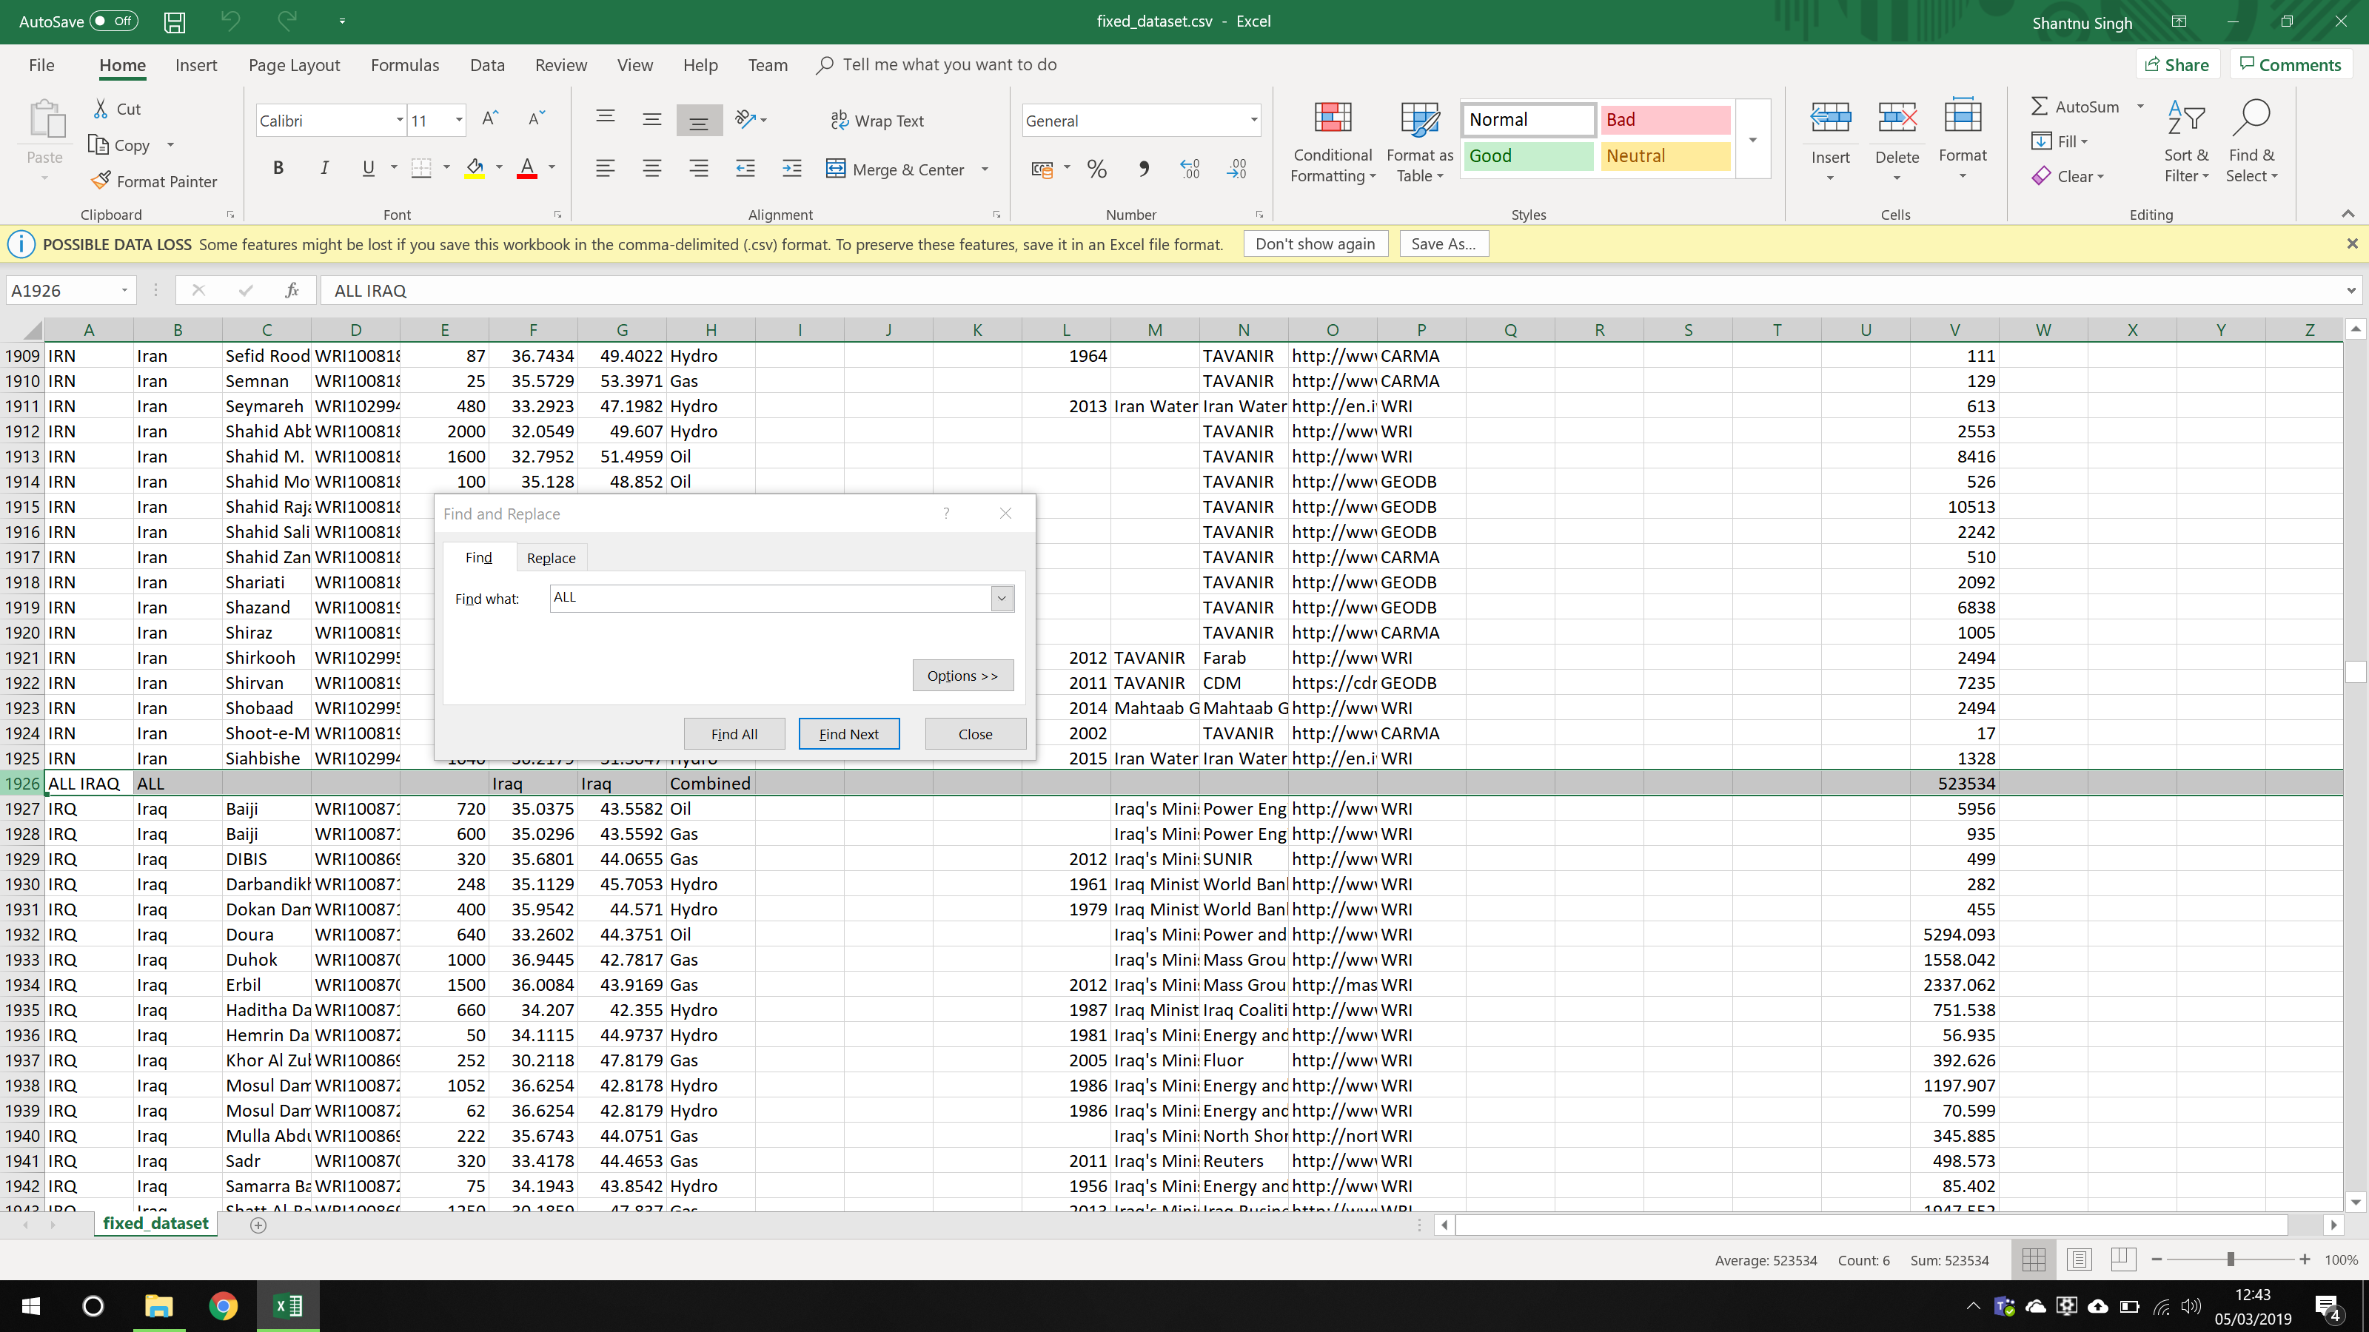Click the Increase Font Size icon

click(x=490, y=119)
